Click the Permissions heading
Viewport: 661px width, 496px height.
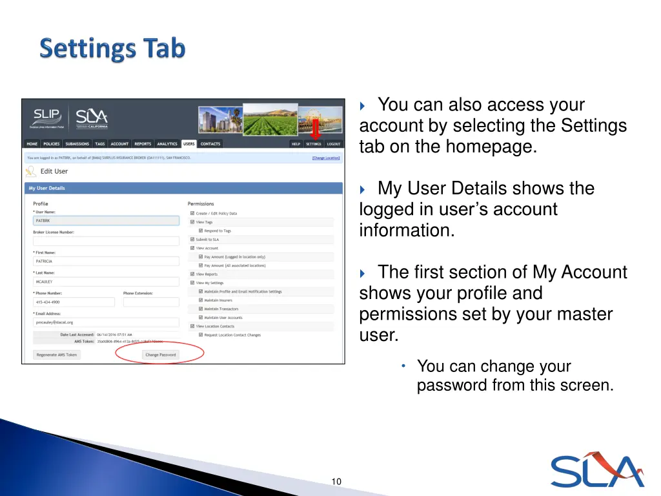click(201, 203)
